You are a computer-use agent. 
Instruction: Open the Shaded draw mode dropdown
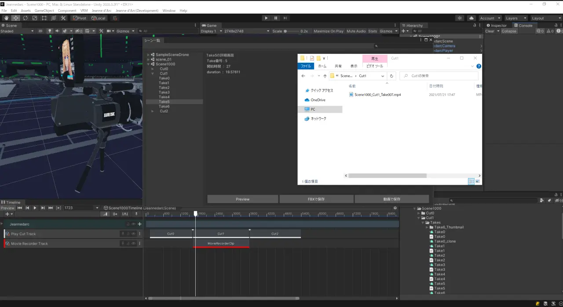17,31
